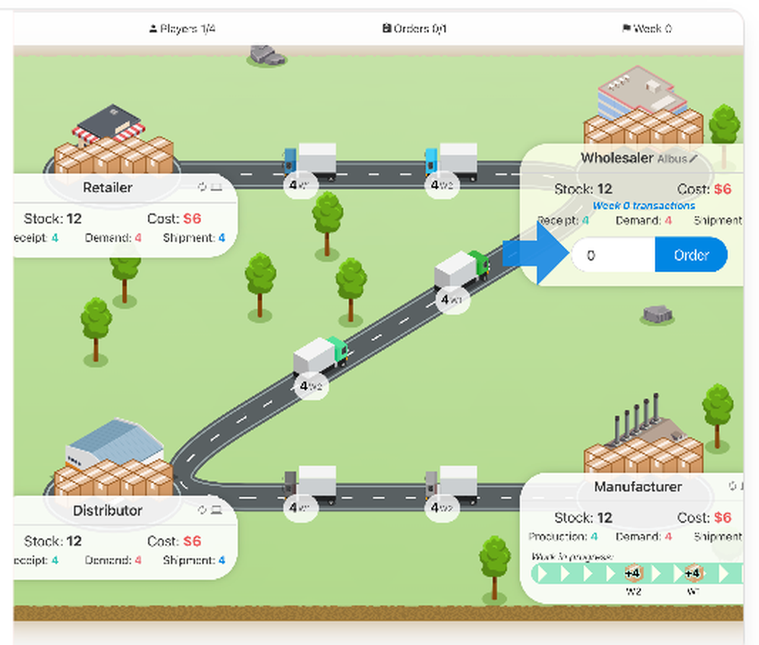Click the gray truck nearest the Distributor
759x645 pixels.
click(x=310, y=485)
